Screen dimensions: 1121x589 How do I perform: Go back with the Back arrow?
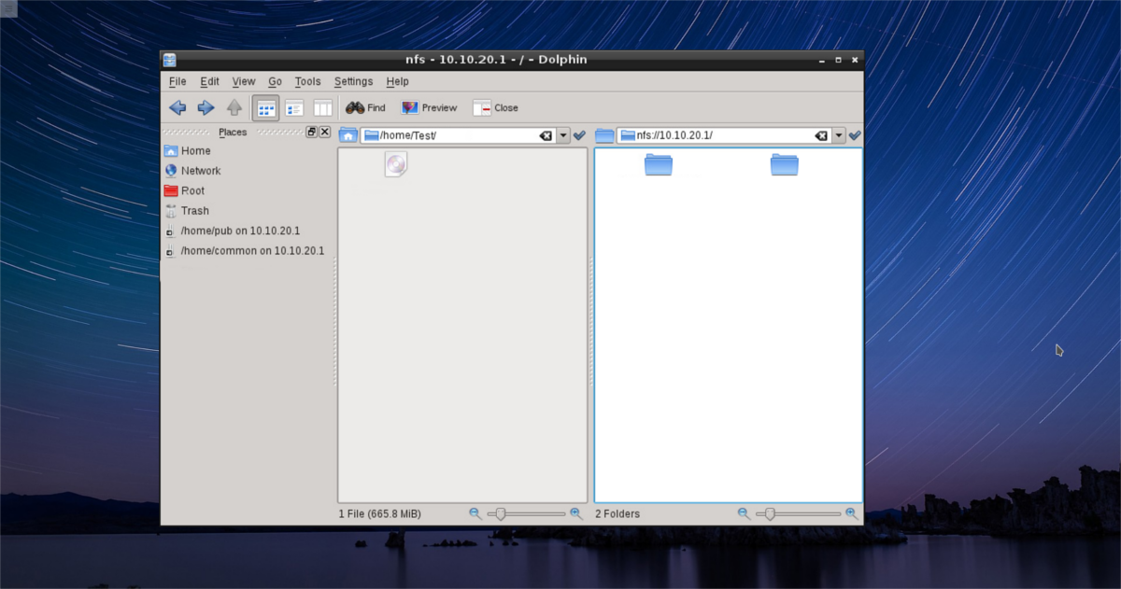click(x=177, y=107)
